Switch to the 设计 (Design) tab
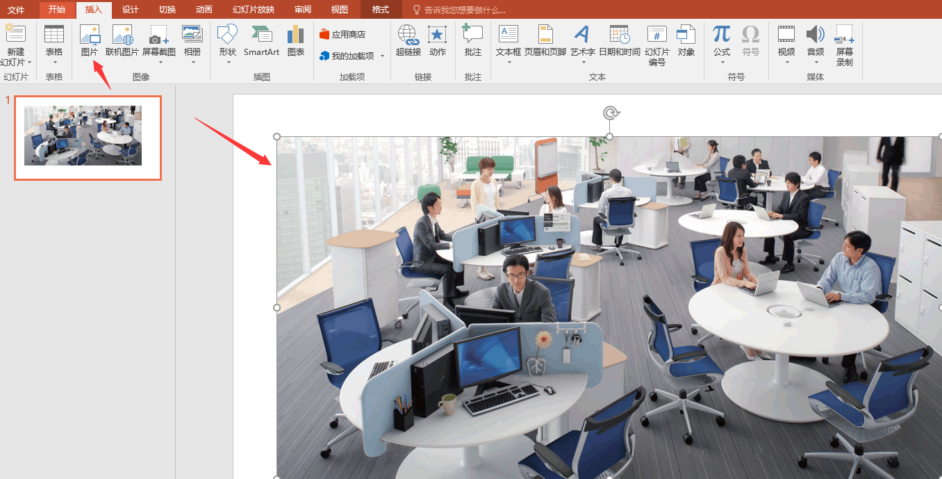Viewport: 942px width, 479px height. coord(130,10)
